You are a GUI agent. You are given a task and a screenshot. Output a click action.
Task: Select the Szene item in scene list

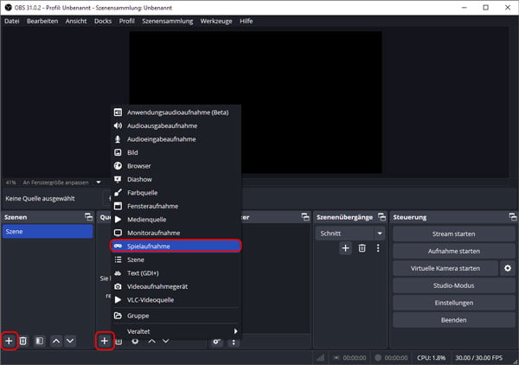[48, 231]
